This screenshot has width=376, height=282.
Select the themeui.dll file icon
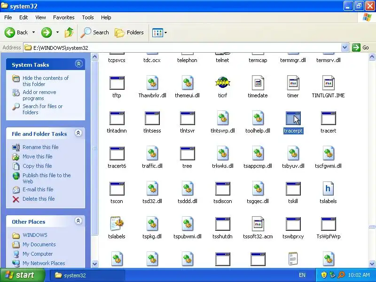188,83
